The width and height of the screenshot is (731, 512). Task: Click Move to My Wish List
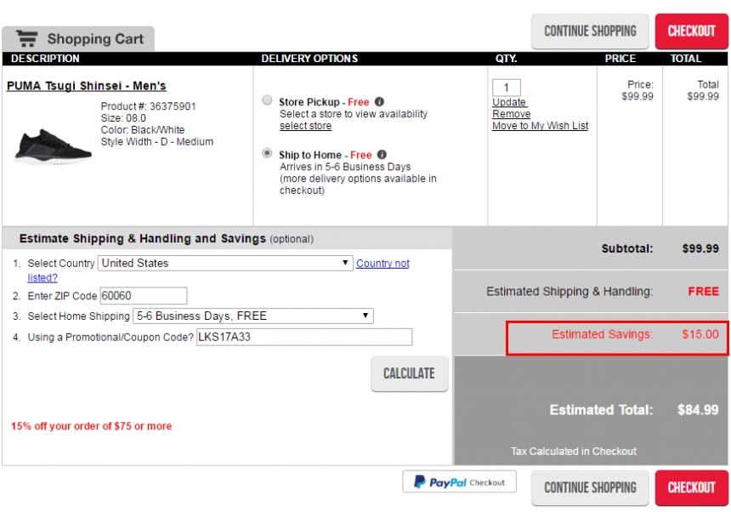541,125
